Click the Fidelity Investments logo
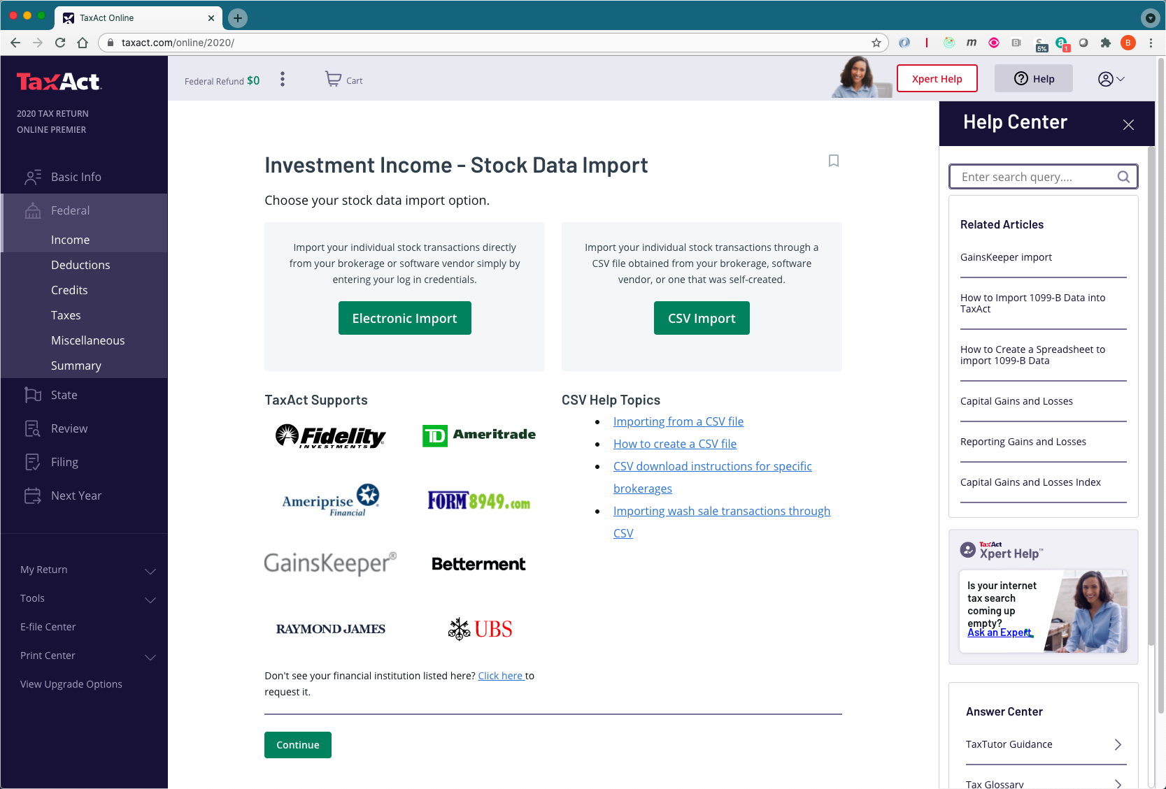 tap(330, 436)
